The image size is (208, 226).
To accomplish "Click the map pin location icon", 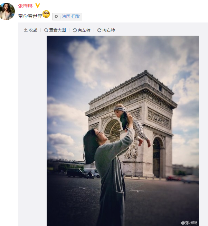I will point(56,17).
